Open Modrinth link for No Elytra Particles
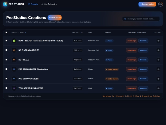The width and height of the screenshot is (166, 125). point(143,50)
